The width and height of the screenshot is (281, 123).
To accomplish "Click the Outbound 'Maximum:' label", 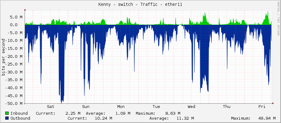I will [x=241, y=118].
